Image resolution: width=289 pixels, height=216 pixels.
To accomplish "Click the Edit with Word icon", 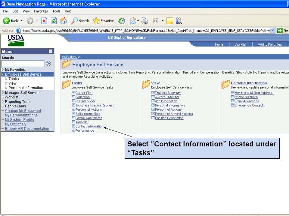I will 156,21.
